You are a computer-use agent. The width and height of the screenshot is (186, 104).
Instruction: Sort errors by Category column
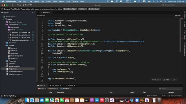171,92
